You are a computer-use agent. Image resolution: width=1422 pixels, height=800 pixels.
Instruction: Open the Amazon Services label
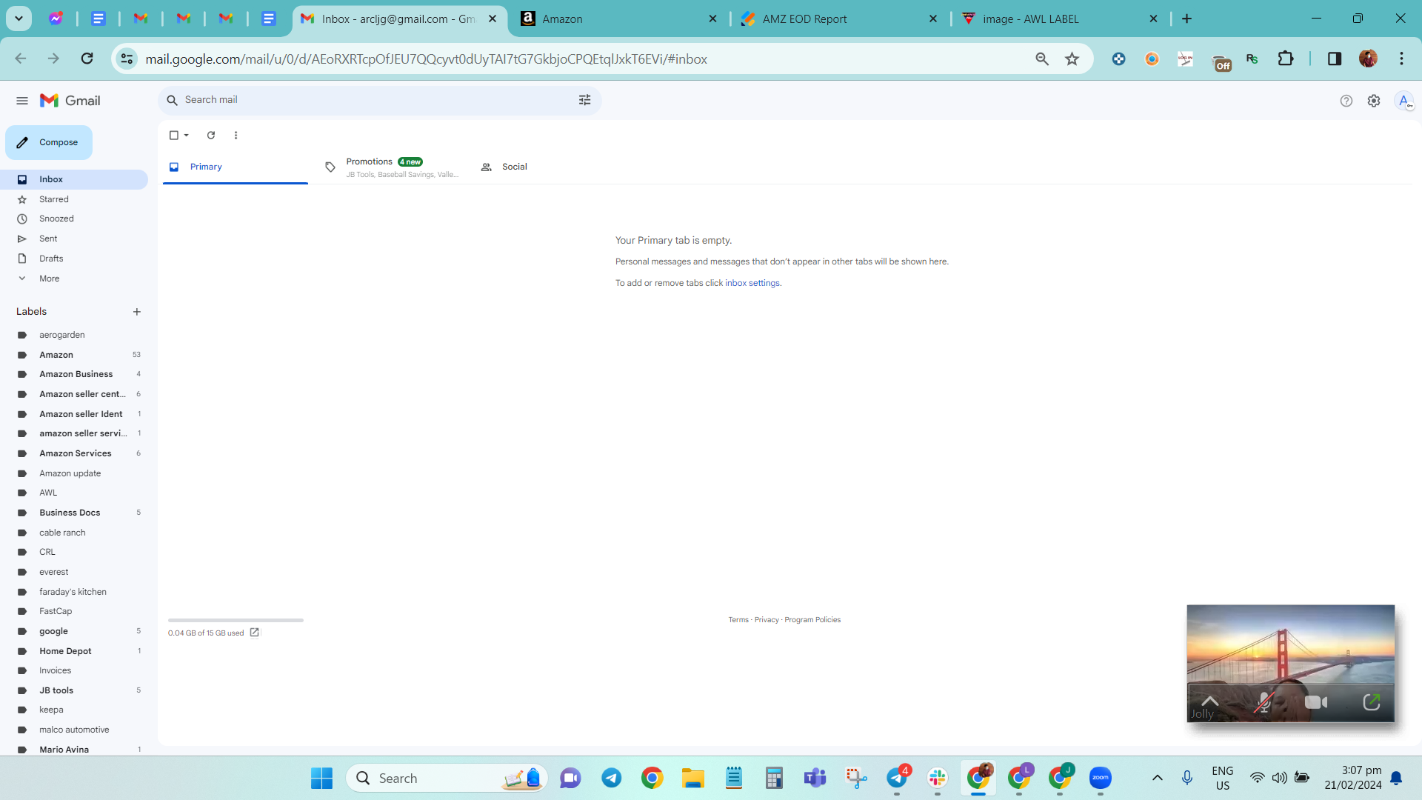(74, 453)
